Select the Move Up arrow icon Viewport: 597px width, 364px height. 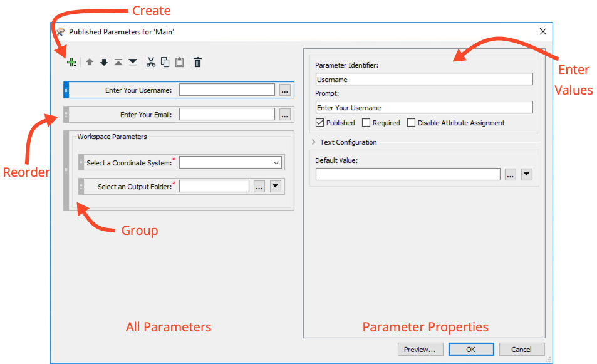[x=88, y=62]
